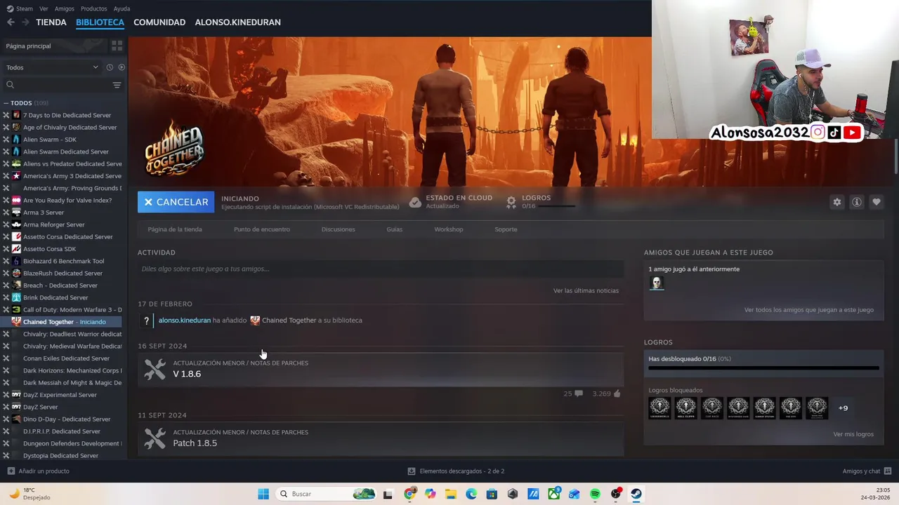Click alonso.kineduran username link

184,321
